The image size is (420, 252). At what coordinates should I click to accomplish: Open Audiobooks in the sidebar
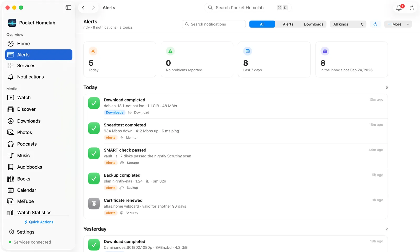tap(39, 167)
